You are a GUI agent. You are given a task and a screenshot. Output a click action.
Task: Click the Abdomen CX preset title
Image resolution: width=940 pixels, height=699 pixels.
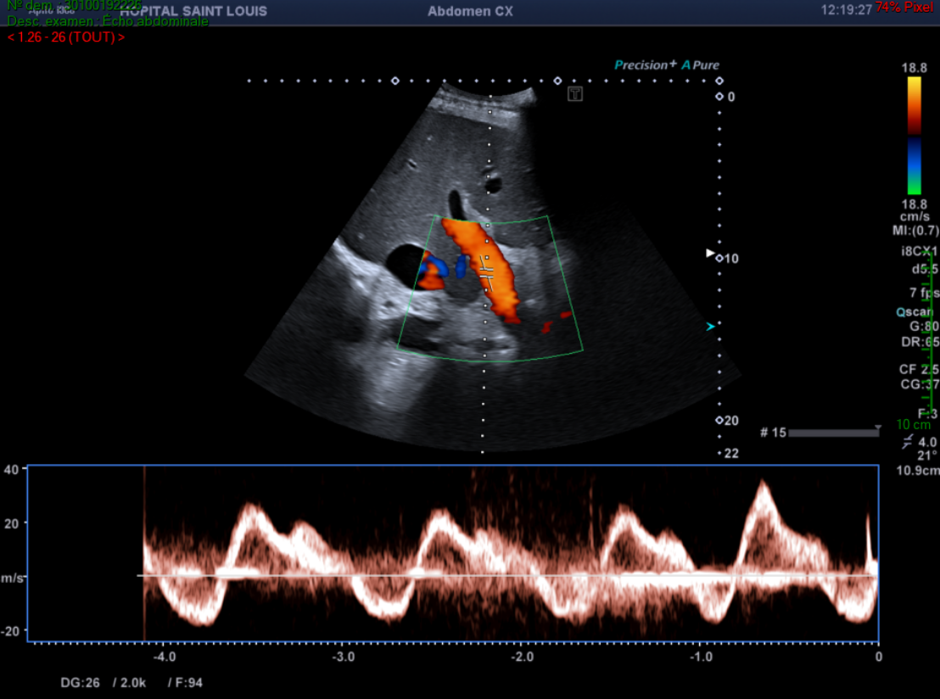click(470, 11)
